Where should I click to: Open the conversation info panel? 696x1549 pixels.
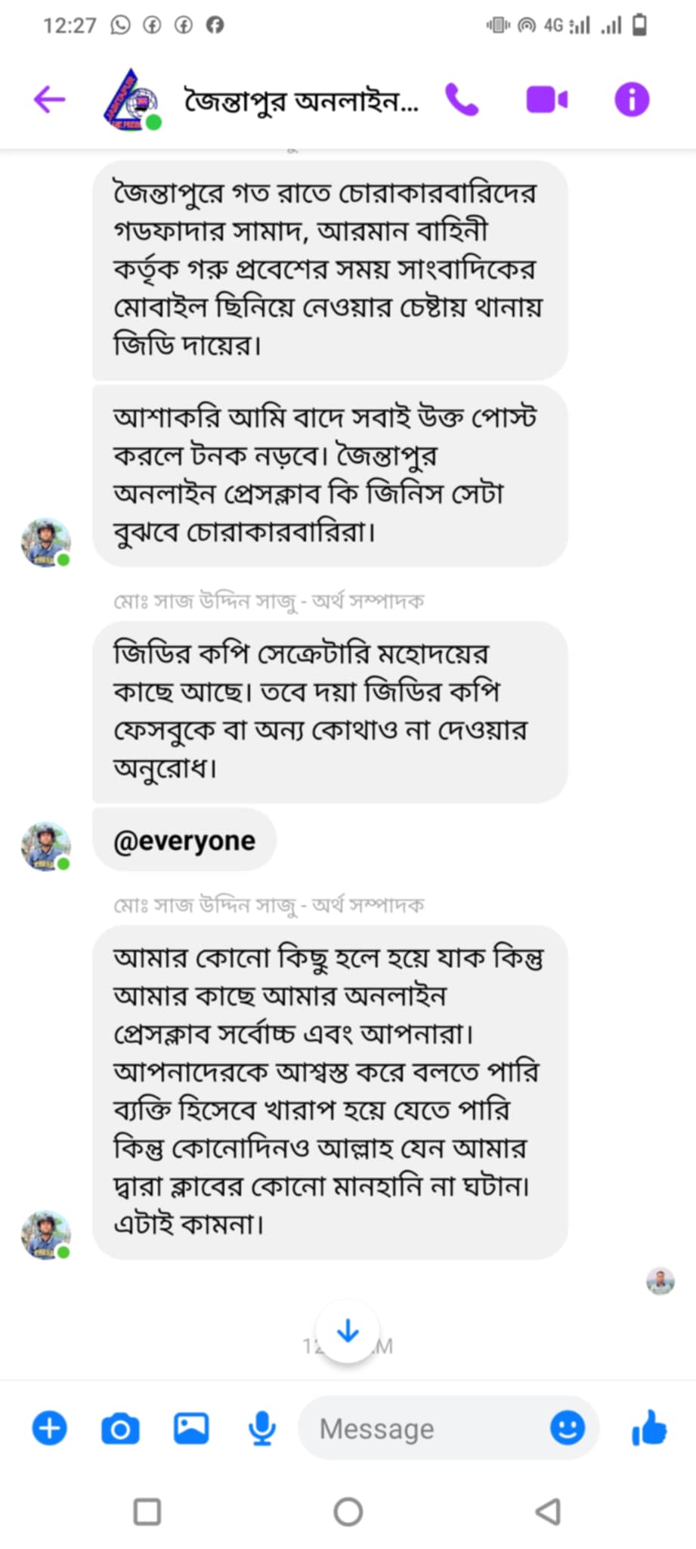coord(632,99)
